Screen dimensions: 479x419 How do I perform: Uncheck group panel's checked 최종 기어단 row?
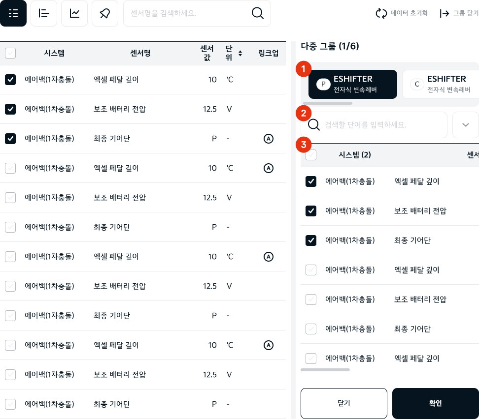point(311,240)
